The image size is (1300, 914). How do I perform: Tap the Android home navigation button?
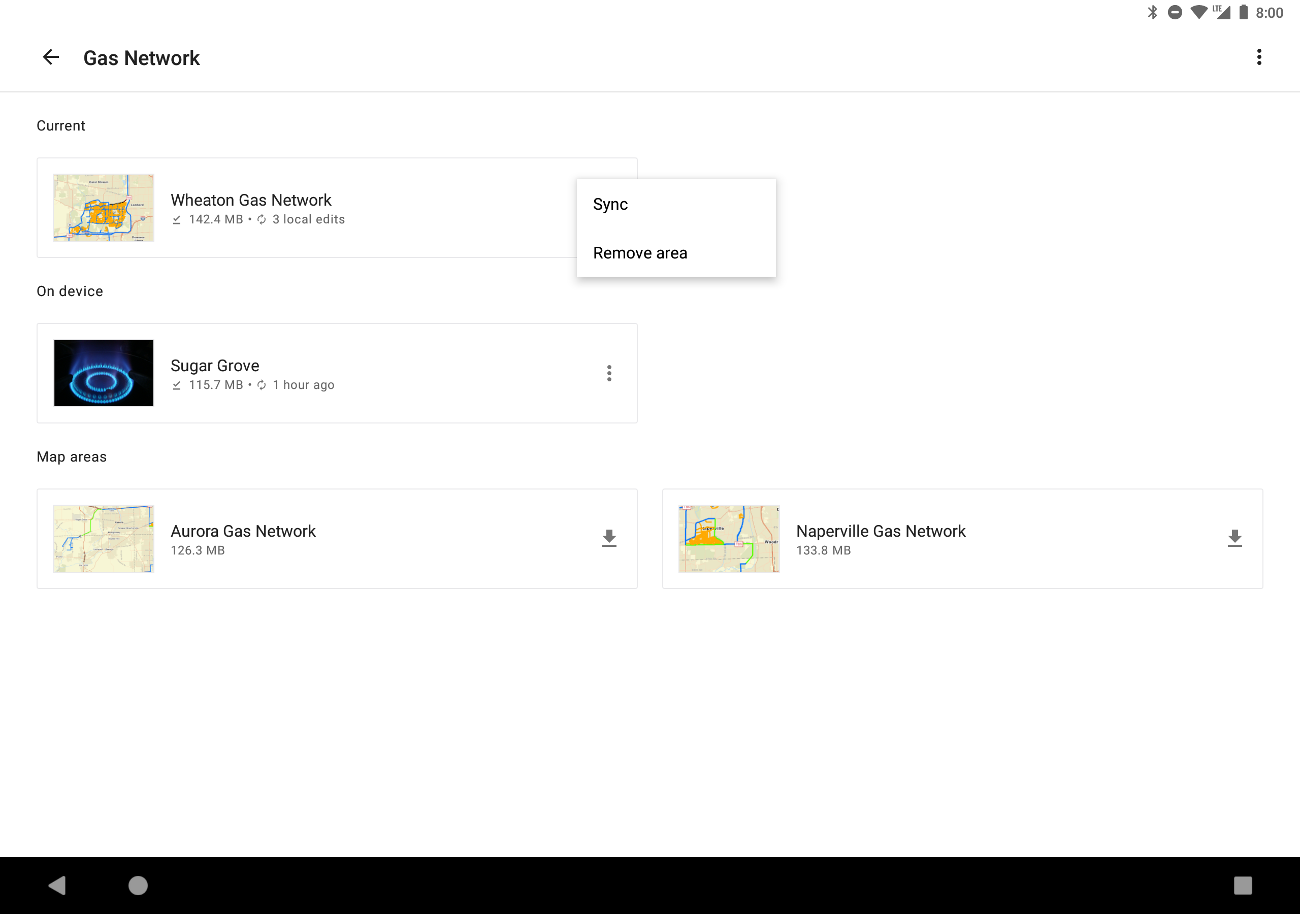tap(138, 885)
